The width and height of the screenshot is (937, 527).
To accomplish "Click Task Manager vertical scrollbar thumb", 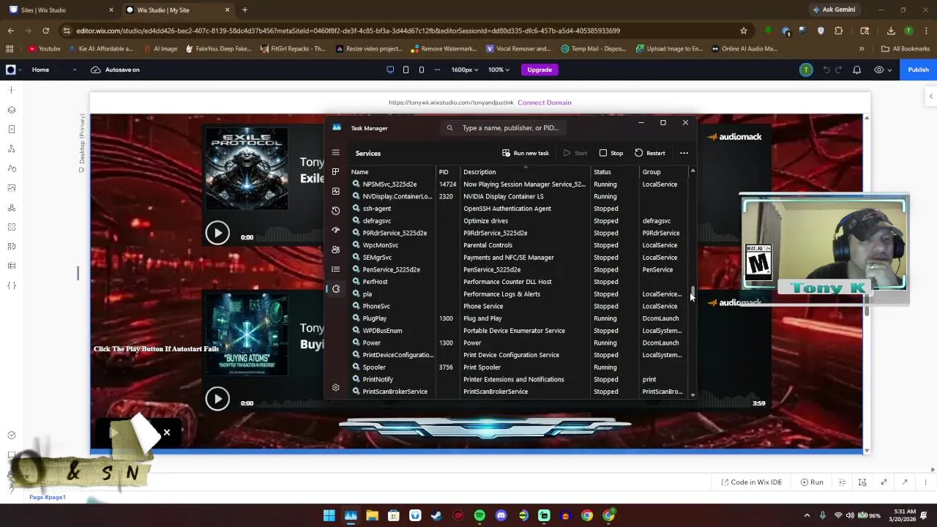I will 693,293.
